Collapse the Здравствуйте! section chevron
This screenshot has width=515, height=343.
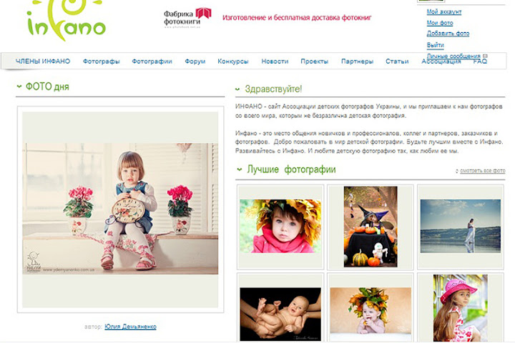(237, 89)
